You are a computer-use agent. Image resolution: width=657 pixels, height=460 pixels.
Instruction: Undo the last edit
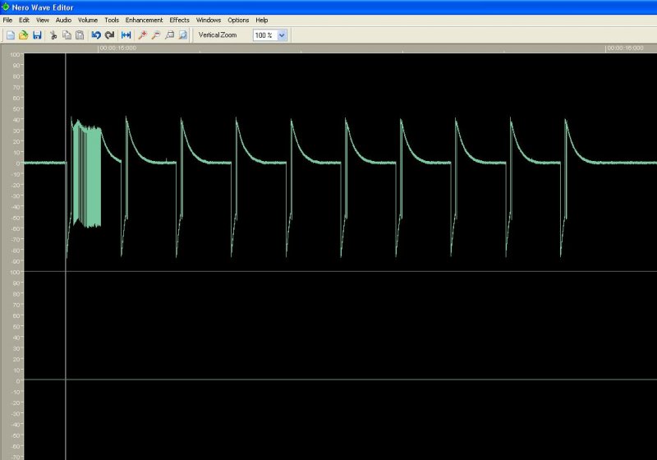pos(96,35)
